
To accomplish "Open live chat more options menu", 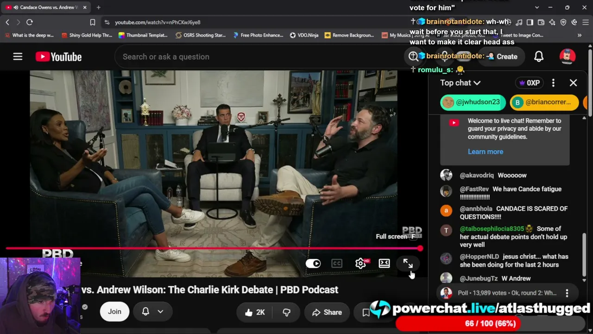I will click(553, 83).
